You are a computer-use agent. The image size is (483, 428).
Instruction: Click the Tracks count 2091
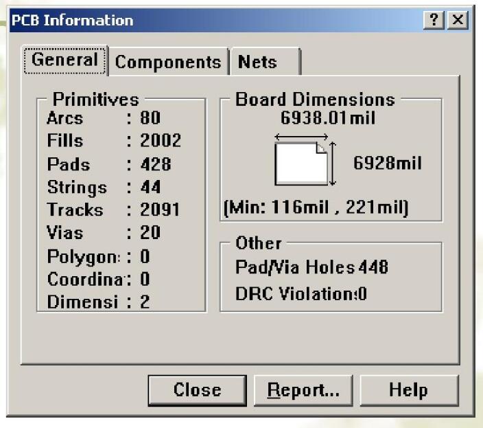[158, 210]
